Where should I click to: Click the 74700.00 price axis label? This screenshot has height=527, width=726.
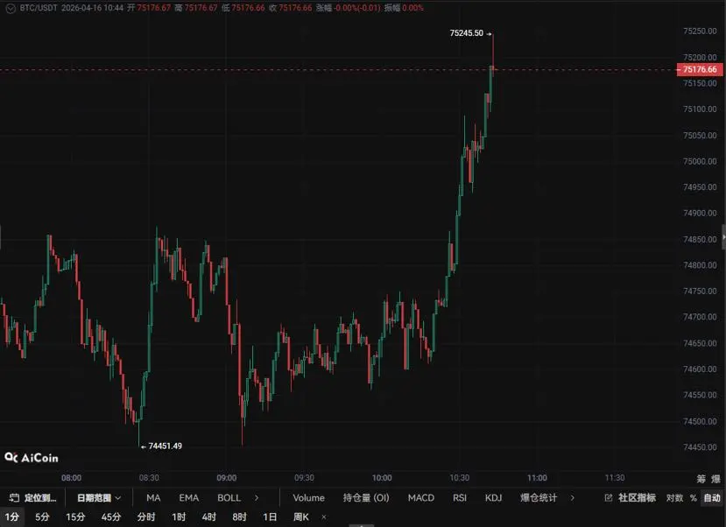700,318
